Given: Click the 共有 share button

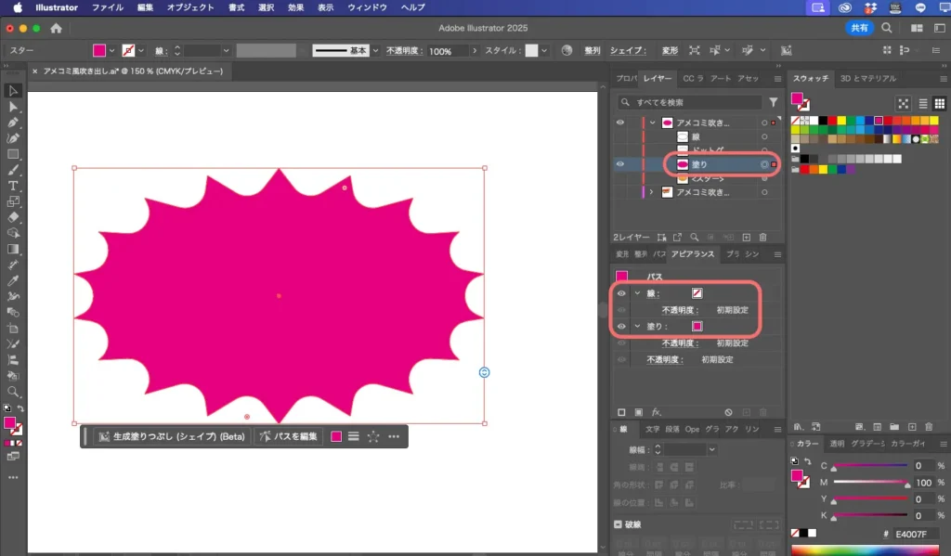Looking at the screenshot, I should pyautogui.click(x=859, y=29).
